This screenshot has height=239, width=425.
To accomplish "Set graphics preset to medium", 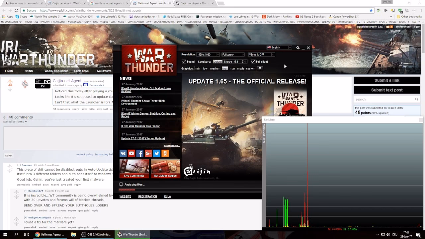I will point(215,68).
